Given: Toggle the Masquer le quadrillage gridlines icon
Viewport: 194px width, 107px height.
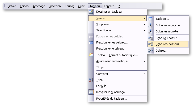Looking at the screenshot, I should point(91,92).
